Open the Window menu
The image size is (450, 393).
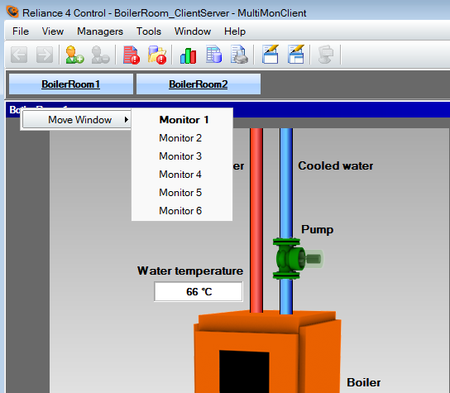pyautogui.click(x=193, y=31)
